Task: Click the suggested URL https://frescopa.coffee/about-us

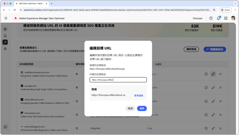Action: coord(108,95)
